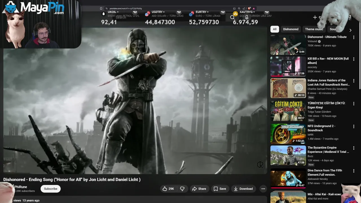361x203 pixels.
Task: Click the Subscribe button
Action: (x=50, y=189)
